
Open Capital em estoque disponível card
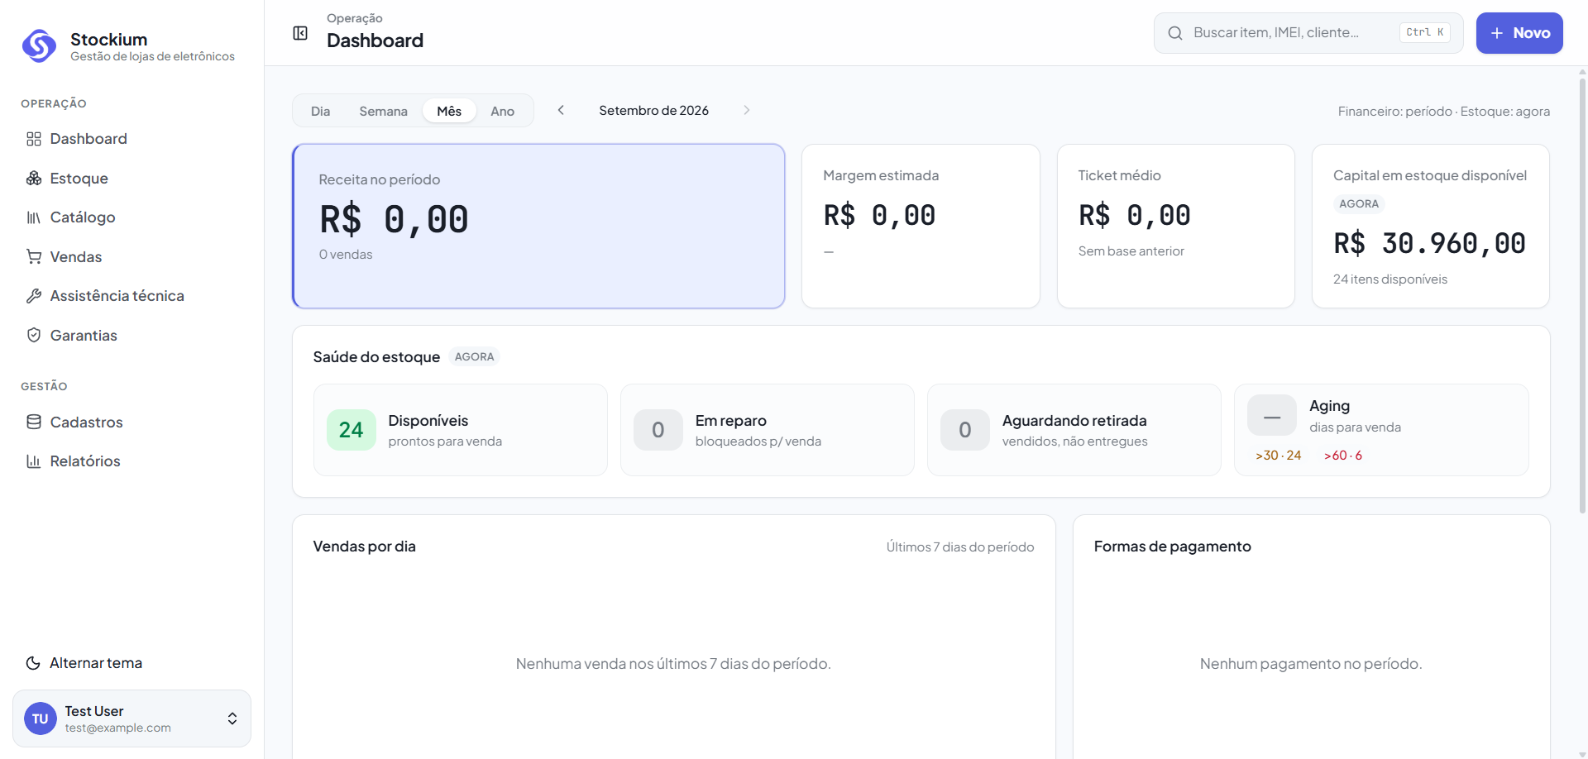tap(1431, 227)
